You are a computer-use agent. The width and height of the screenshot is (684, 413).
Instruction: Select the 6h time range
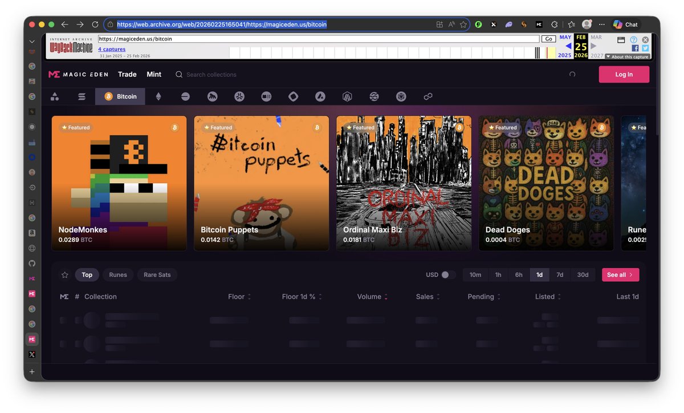coord(519,275)
